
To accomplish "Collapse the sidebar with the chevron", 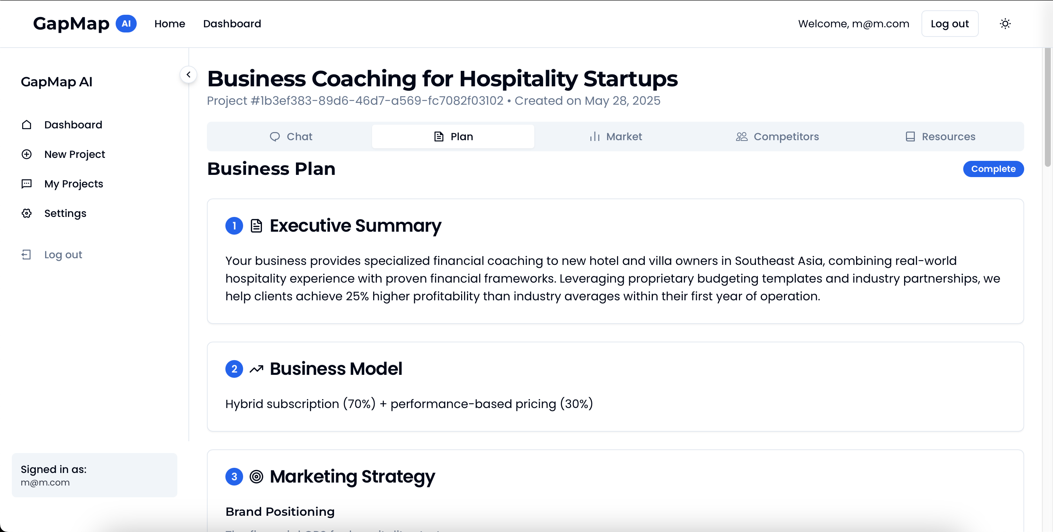I will pos(188,75).
